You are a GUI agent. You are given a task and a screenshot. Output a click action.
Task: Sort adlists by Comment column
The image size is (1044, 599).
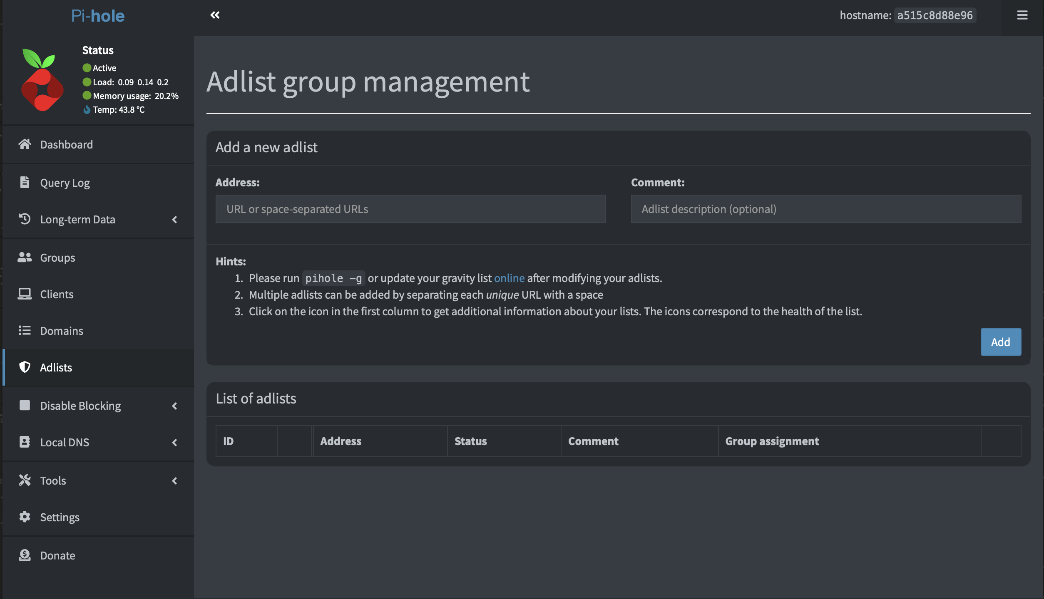coord(639,441)
